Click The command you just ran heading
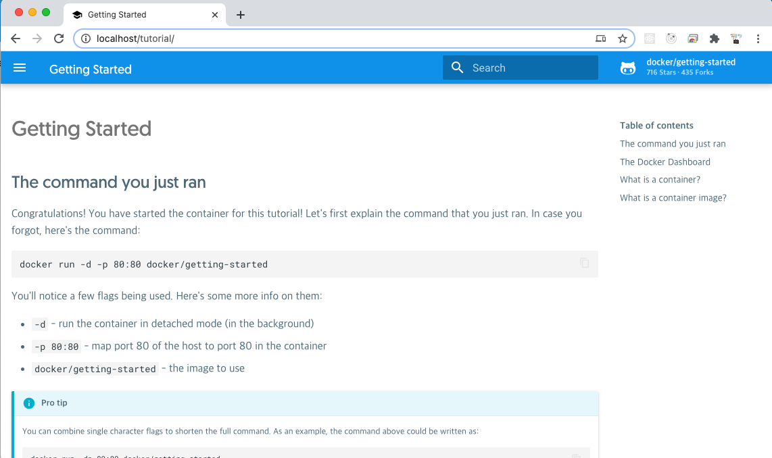 tap(109, 182)
